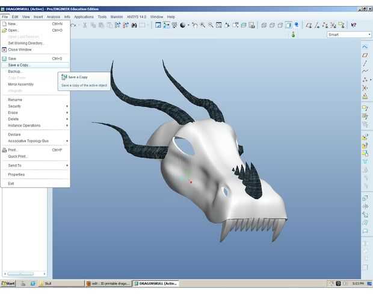Click the Cut scissors icon in toolbar
This screenshot has height=299, width=373.
tap(85, 25)
